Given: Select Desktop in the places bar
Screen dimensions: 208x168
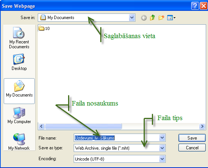Looking at the screenshot, I should [19, 62].
